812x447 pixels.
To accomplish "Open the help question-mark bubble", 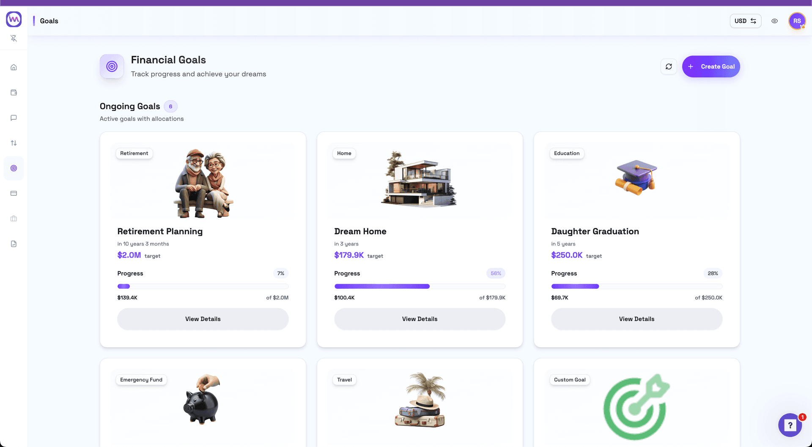I will coord(790,425).
